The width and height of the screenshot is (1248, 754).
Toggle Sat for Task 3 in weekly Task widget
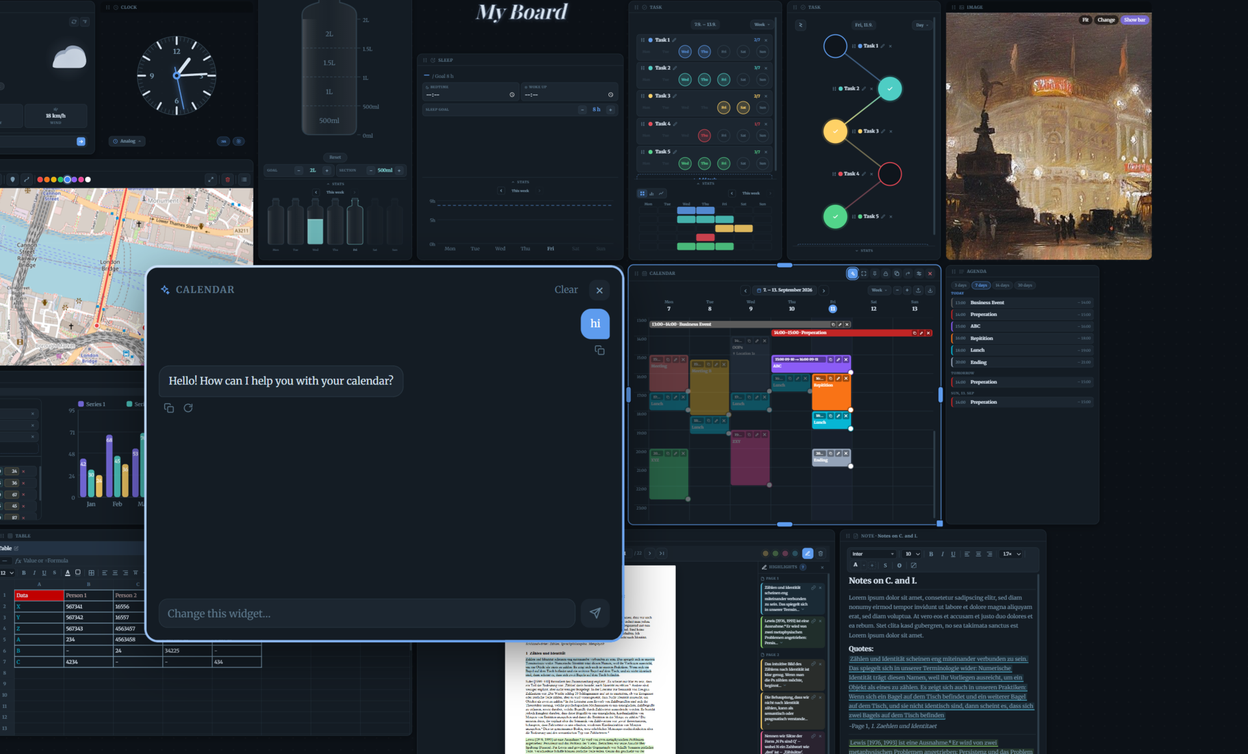tap(743, 107)
